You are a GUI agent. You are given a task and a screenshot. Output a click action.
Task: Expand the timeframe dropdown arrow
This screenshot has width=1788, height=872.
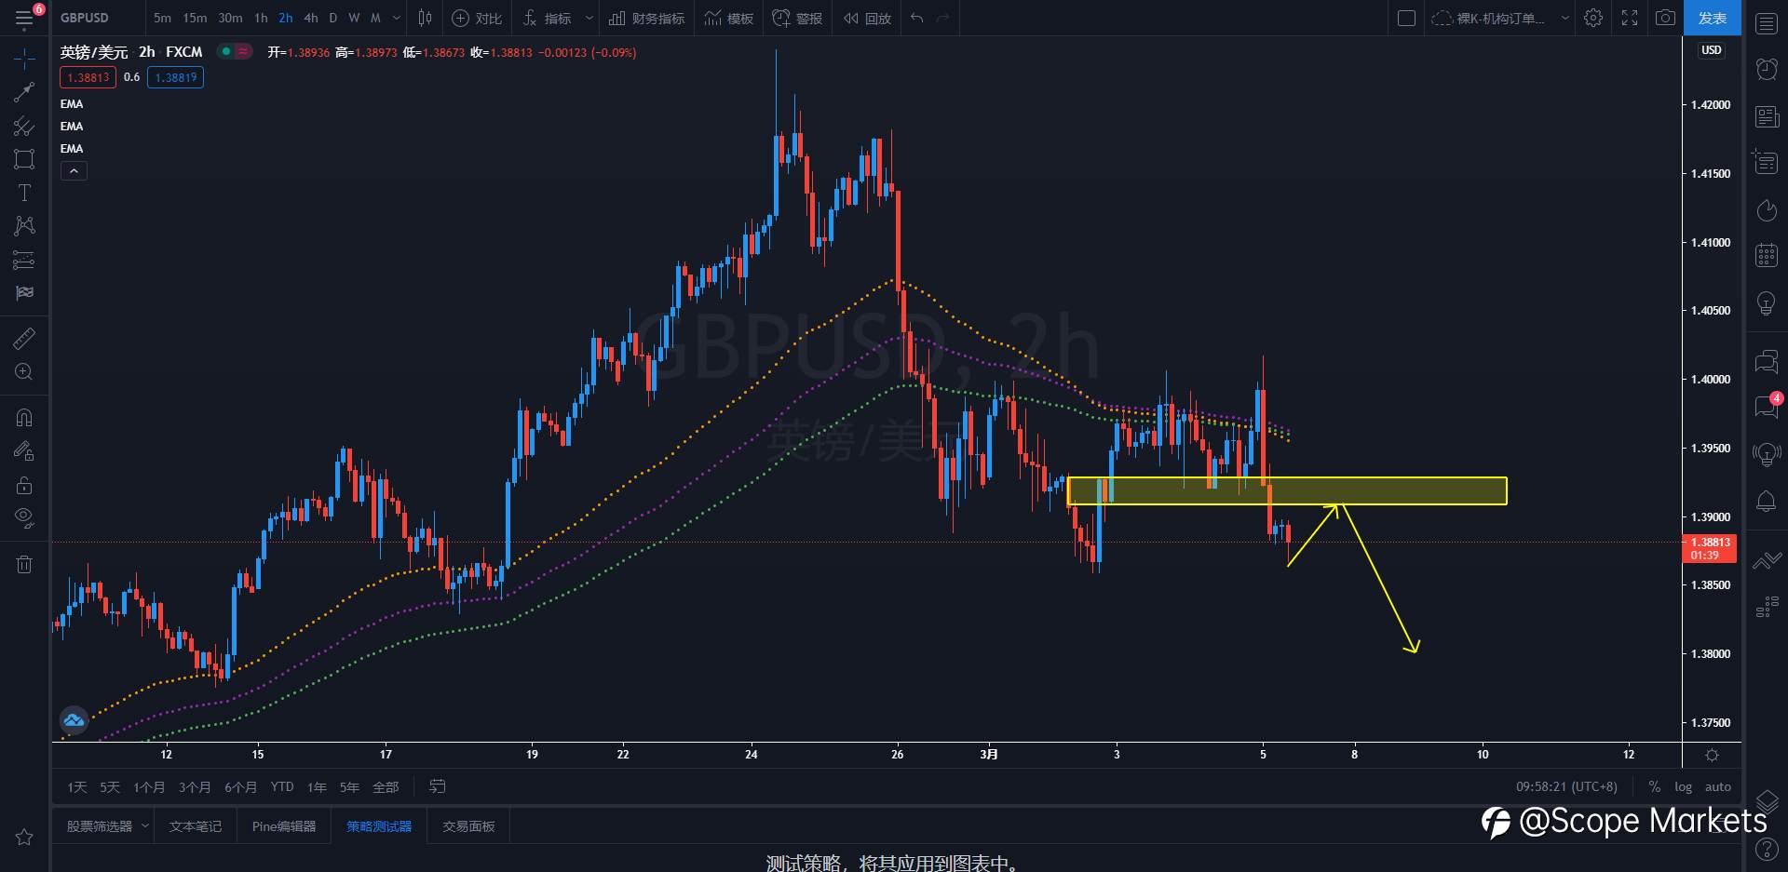tap(397, 18)
